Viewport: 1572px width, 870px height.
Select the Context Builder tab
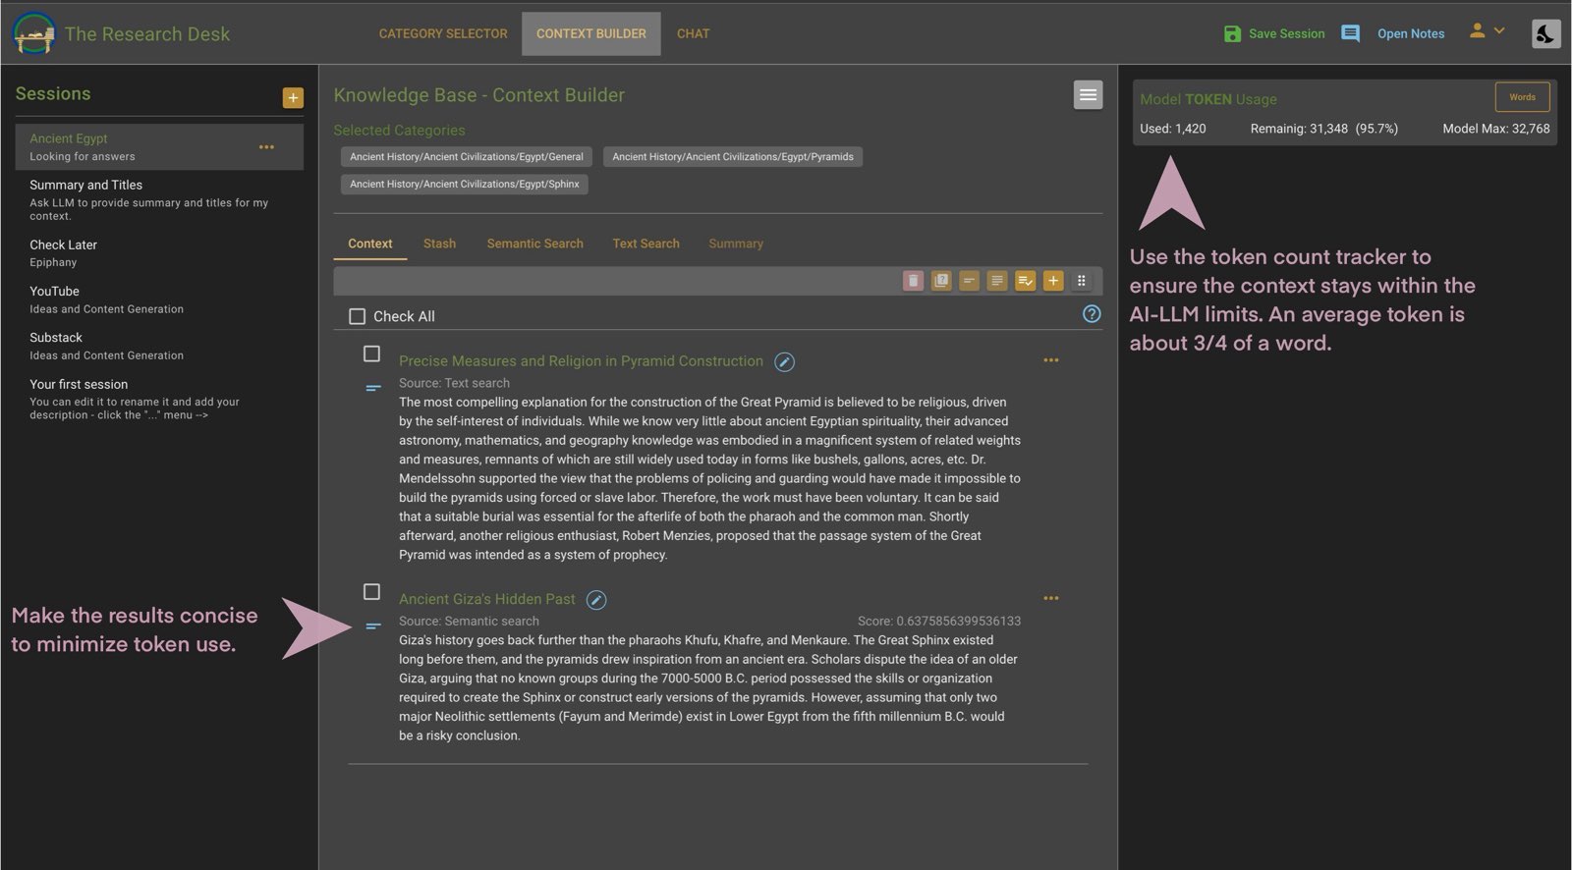pyautogui.click(x=591, y=33)
